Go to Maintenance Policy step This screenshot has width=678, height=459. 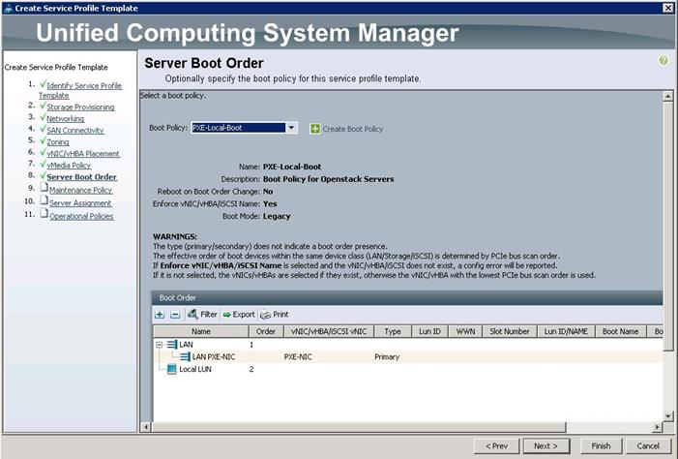pyautogui.click(x=80, y=190)
